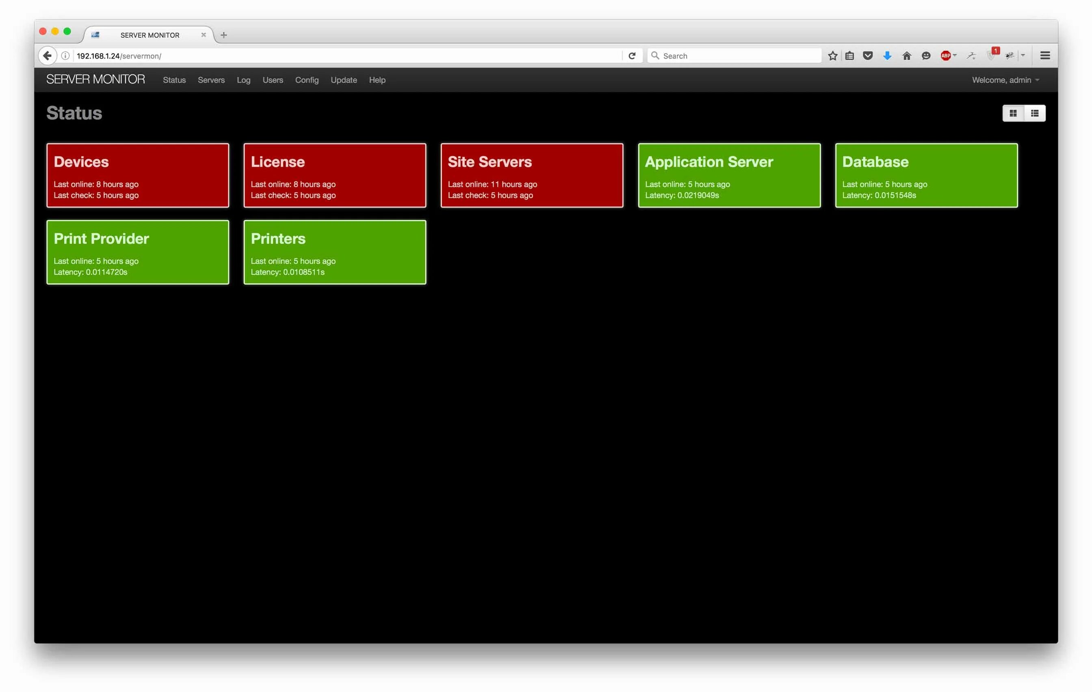Click the browser home icon
Viewport: 1092px width, 692px height.
point(906,56)
